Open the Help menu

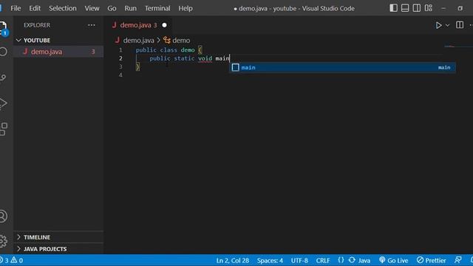tap(186, 8)
